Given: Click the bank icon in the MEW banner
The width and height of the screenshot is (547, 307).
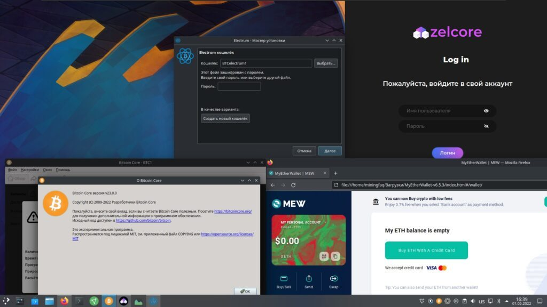Looking at the screenshot, I should (376, 201).
